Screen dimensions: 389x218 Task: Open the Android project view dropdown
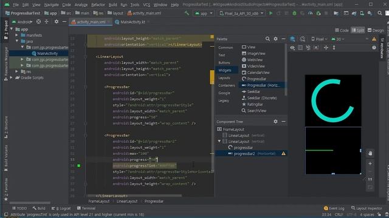tap(22, 22)
